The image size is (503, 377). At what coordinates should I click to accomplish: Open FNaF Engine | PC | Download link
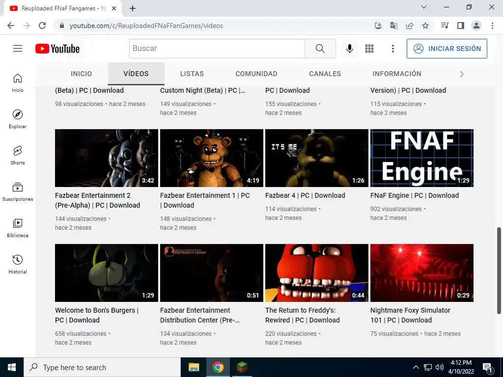point(415,195)
